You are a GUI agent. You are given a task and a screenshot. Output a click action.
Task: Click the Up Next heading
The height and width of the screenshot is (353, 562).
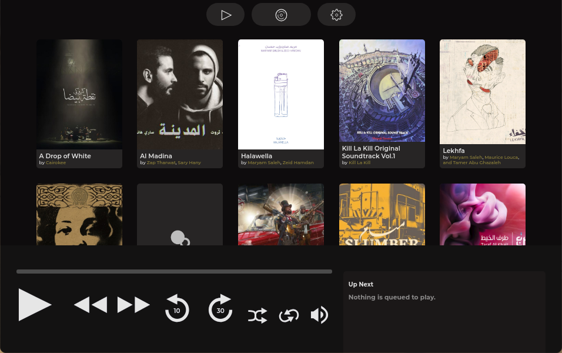coord(360,284)
